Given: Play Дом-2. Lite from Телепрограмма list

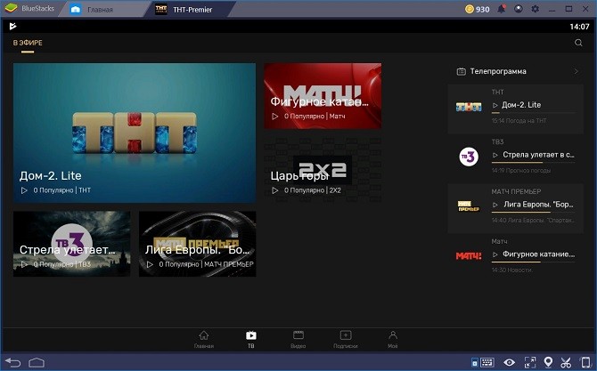Looking at the screenshot, I should (495, 105).
